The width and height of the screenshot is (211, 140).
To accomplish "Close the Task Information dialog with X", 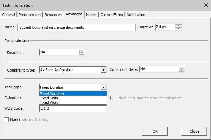I will tap(206, 5).
